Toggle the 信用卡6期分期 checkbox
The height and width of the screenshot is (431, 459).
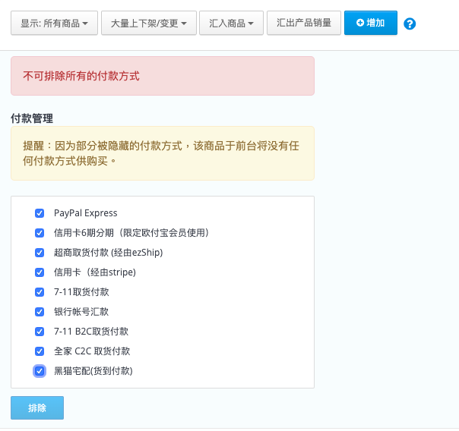point(40,233)
